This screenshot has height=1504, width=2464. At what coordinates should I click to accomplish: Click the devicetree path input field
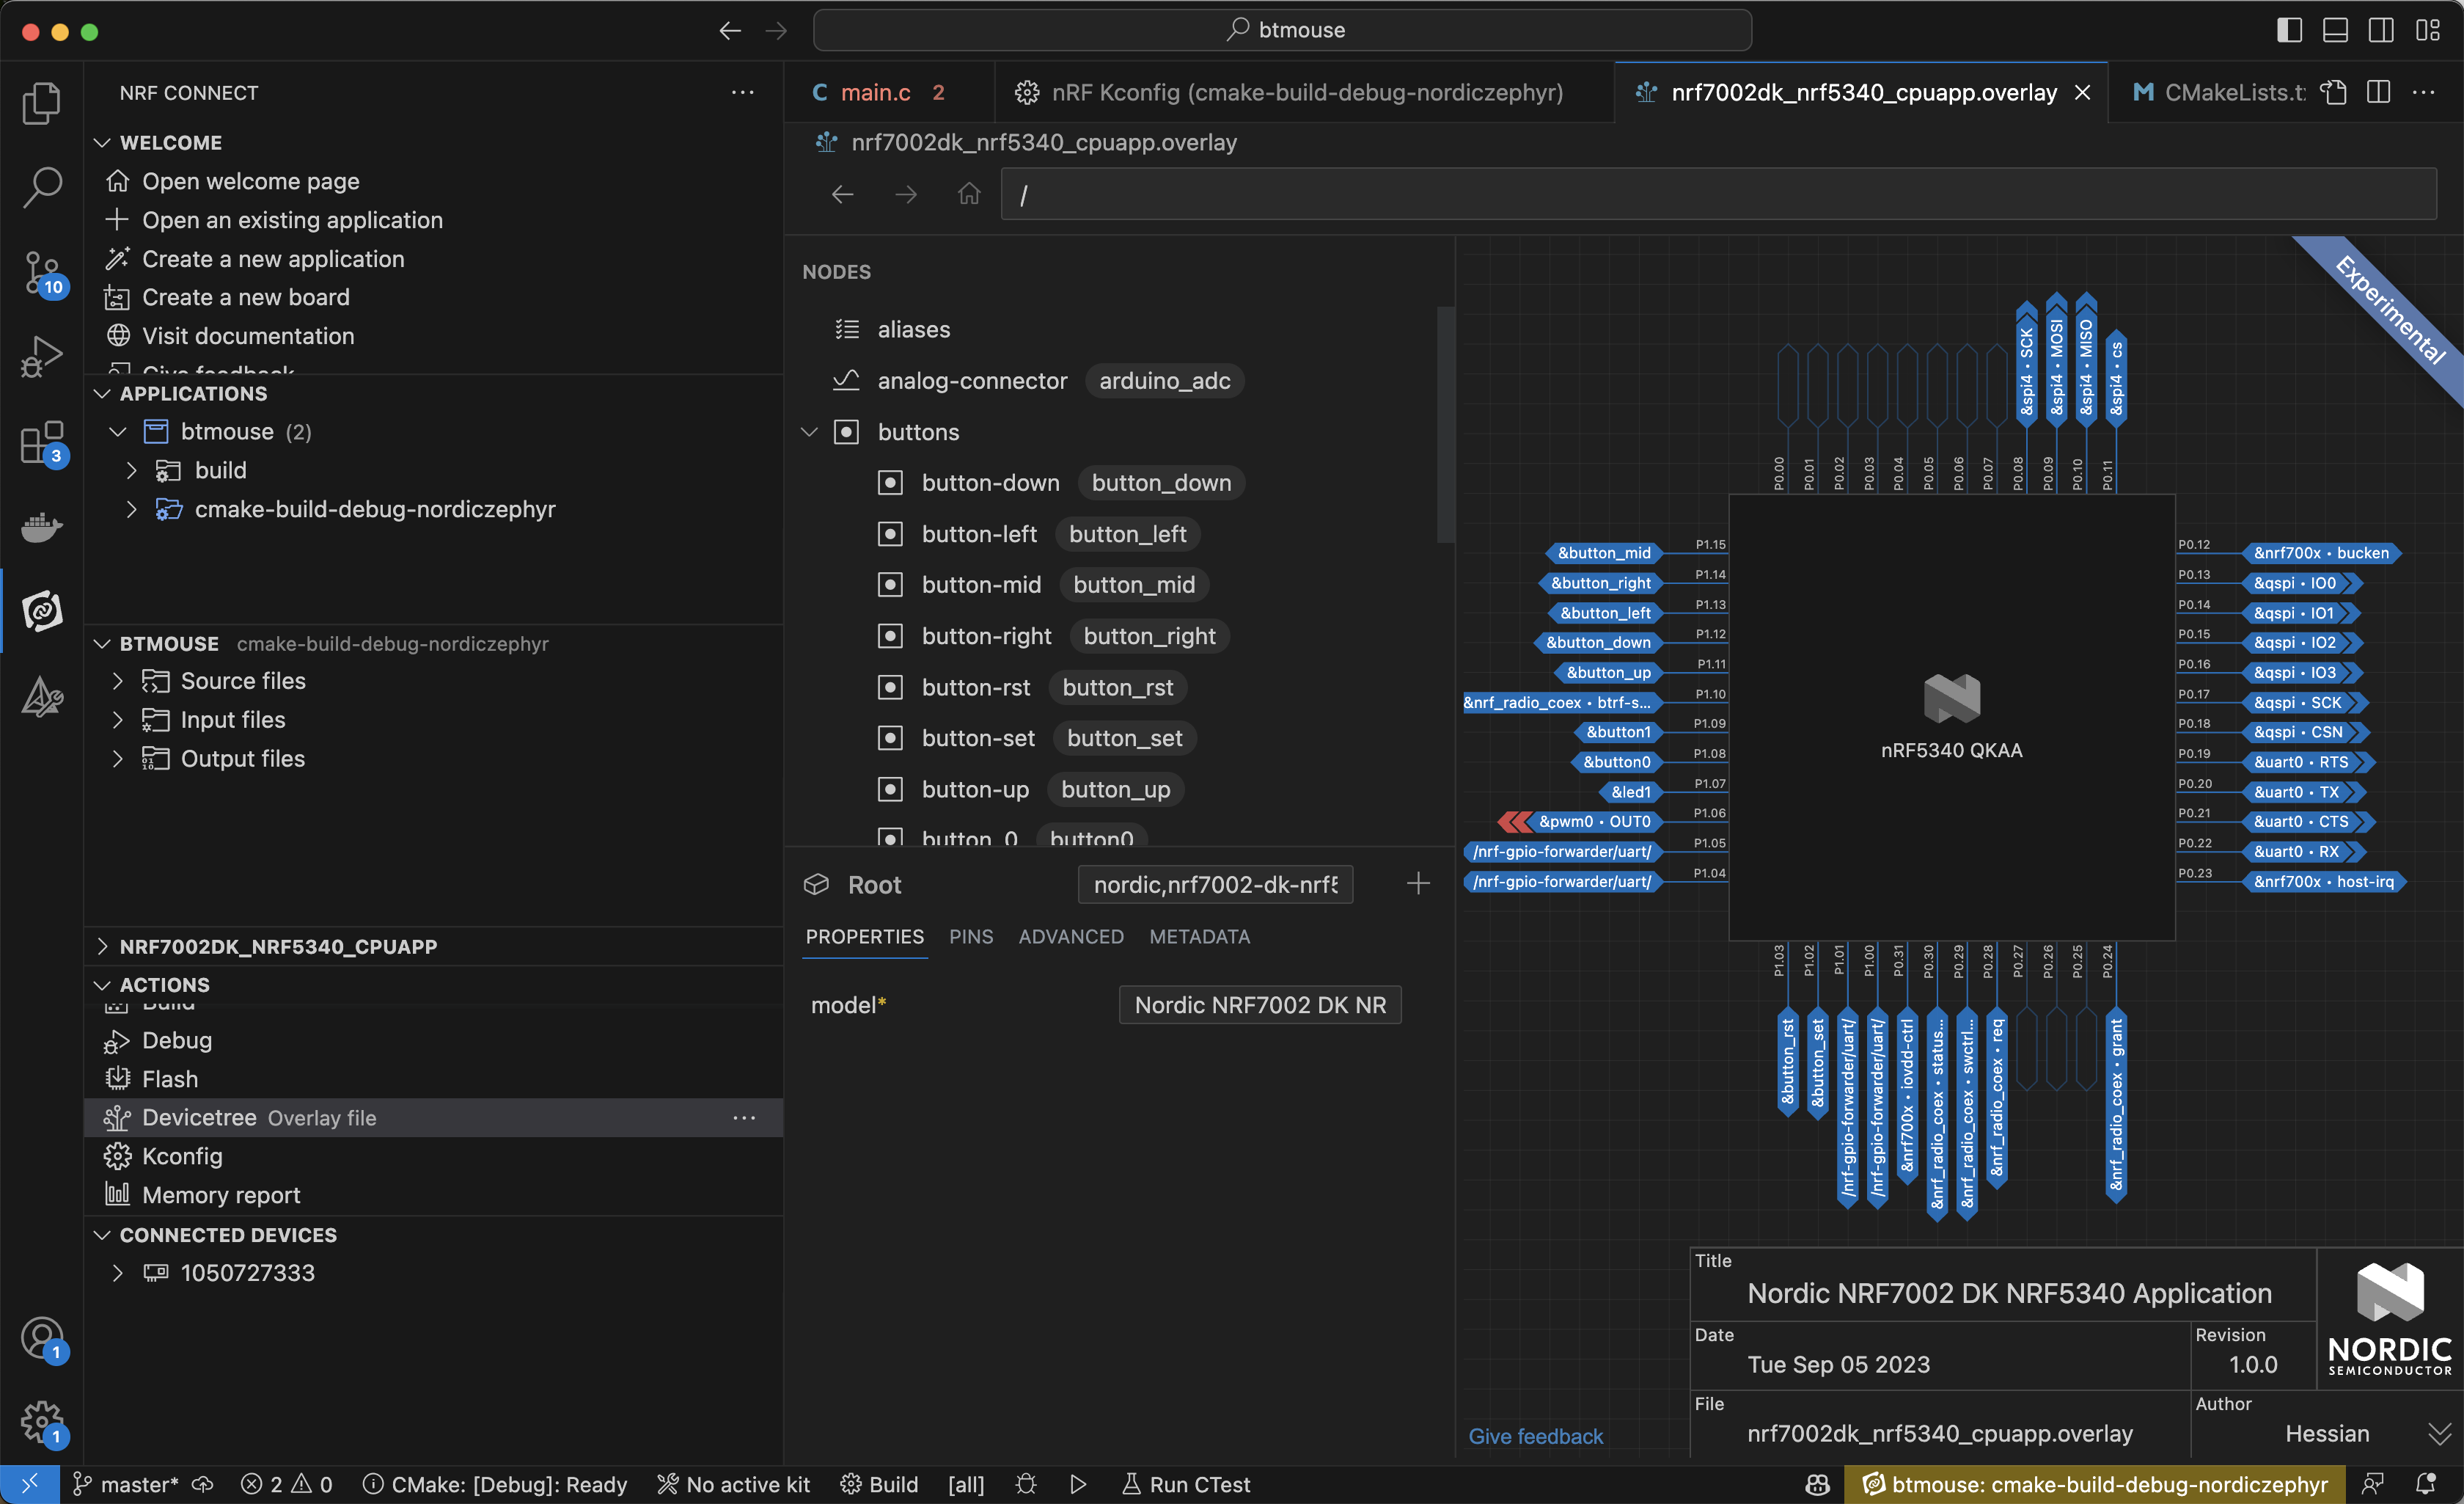point(1718,194)
